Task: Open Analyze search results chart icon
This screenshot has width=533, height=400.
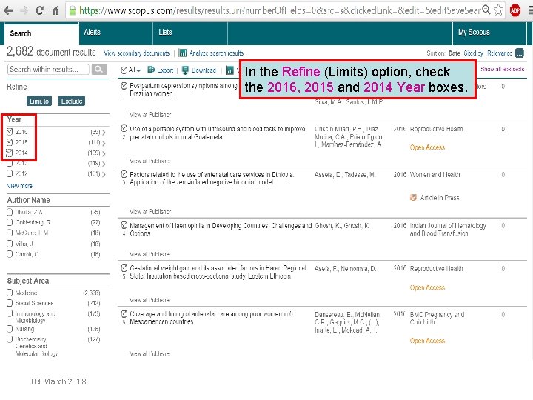Action: (183, 53)
